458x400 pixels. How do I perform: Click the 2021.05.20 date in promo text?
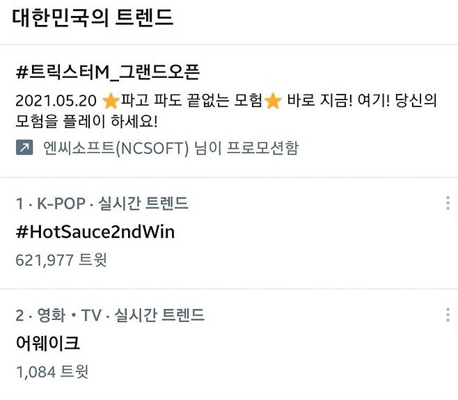coord(56,101)
